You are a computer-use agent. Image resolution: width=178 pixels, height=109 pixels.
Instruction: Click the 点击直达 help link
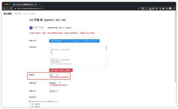[68, 28]
